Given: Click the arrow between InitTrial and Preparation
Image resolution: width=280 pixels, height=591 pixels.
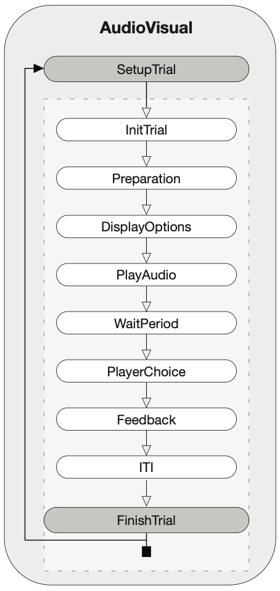Looking at the screenshot, I should [x=146, y=154].
